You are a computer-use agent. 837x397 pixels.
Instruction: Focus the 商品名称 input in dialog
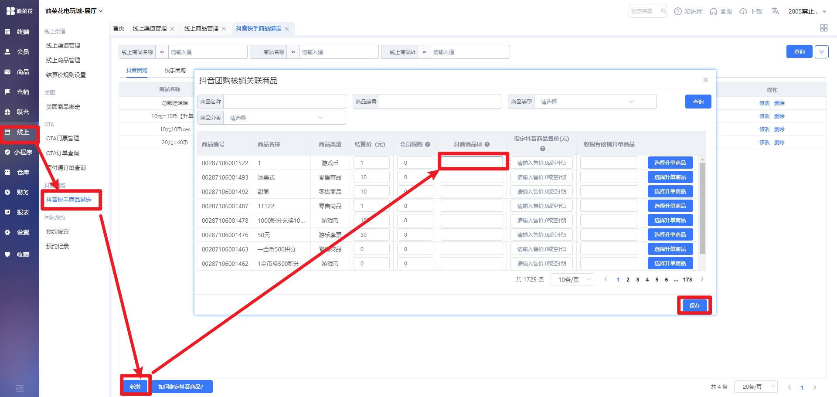coord(284,102)
